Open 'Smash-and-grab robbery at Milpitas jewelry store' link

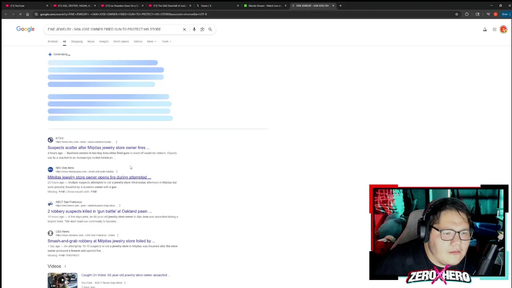[101, 241]
